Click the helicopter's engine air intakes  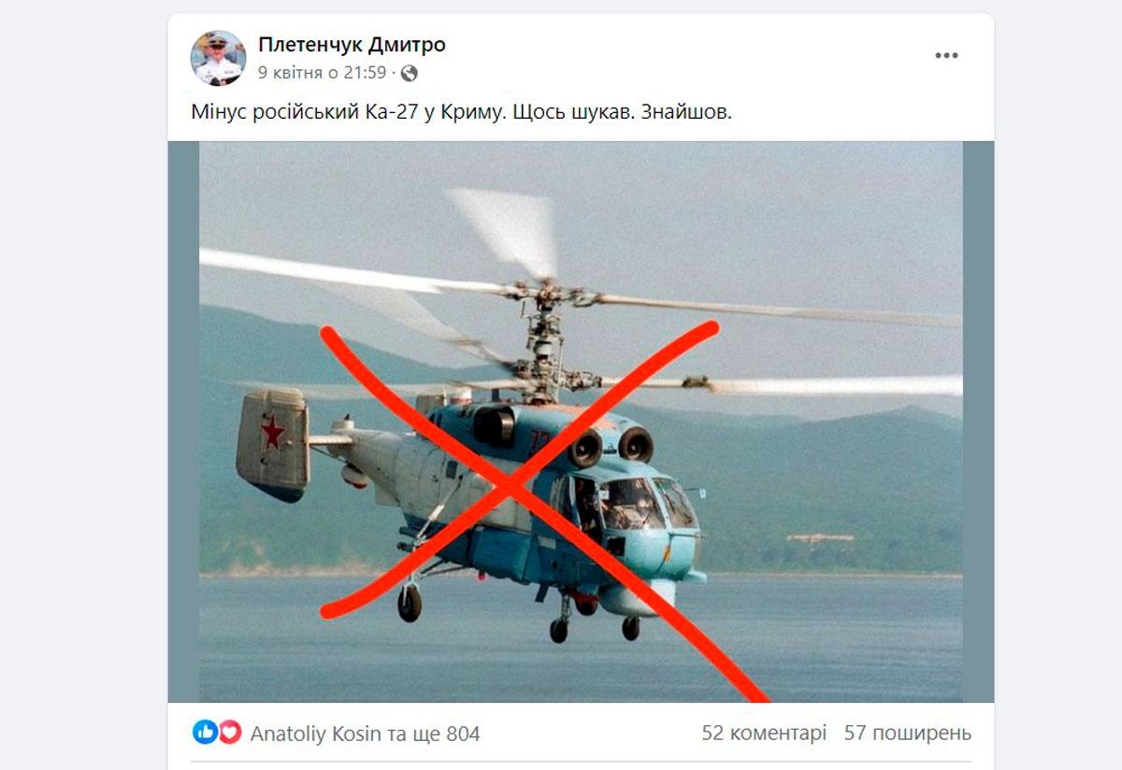pos(611,445)
